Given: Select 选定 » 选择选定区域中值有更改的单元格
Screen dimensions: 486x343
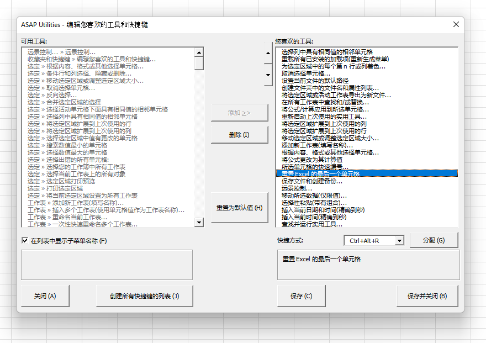Looking at the screenshot, I should 82,138.
